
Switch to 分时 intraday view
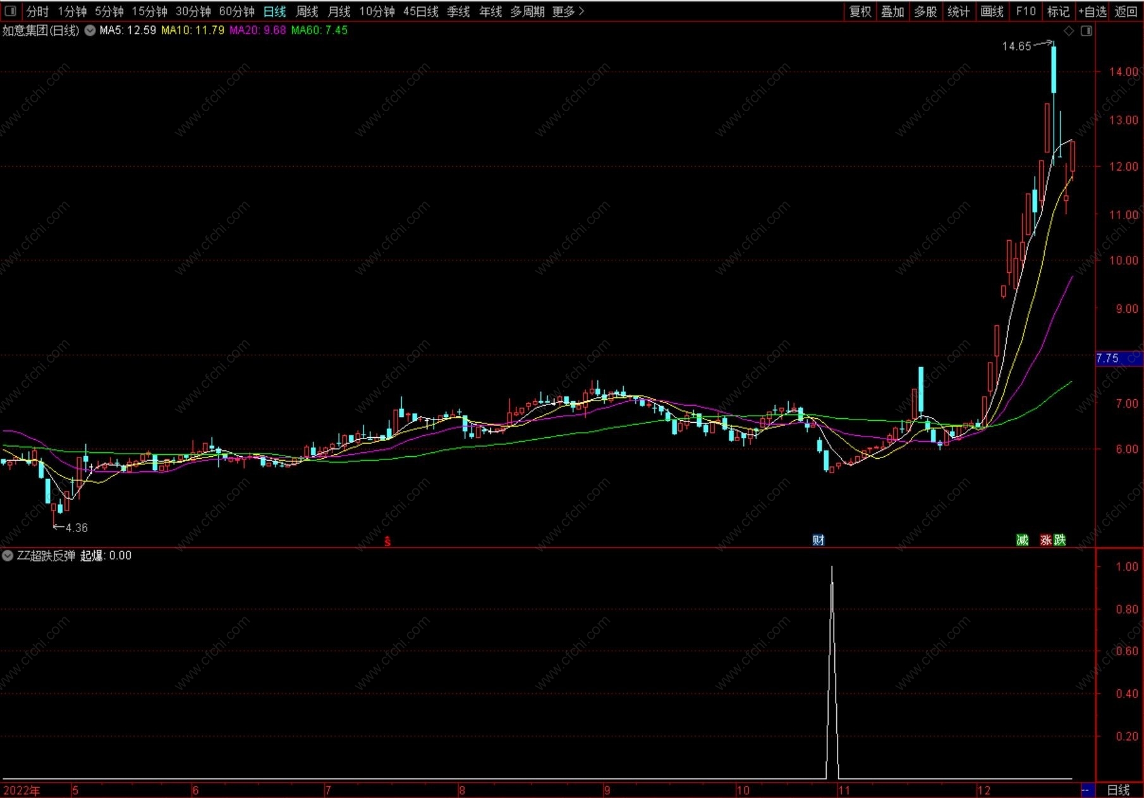(x=37, y=11)
